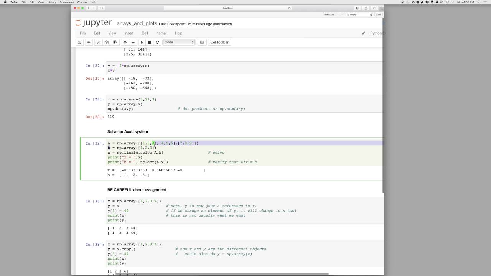Click the 'Solve an Ax=b system' heading

point(128,131)
